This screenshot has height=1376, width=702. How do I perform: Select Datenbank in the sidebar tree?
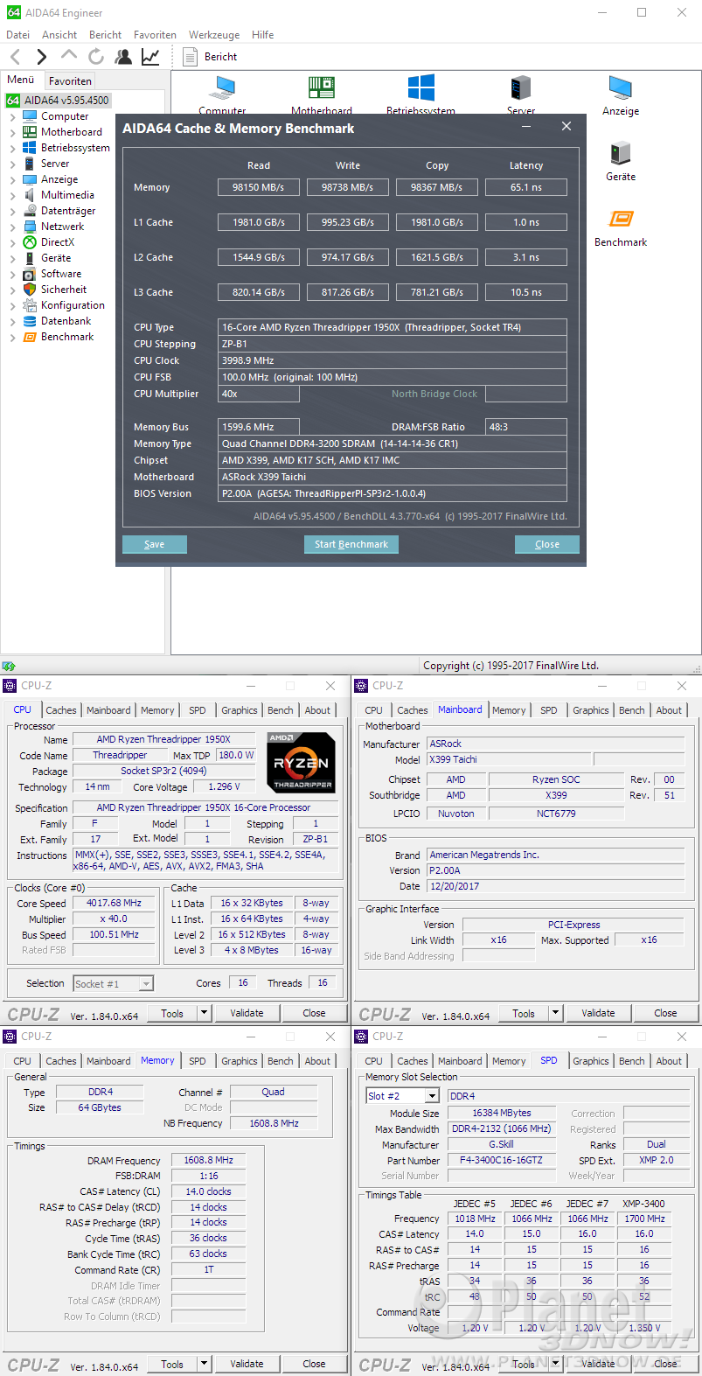click(66, 321)
